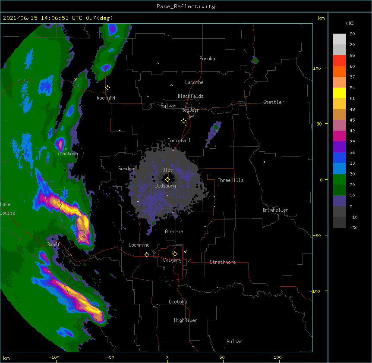Click the ThreeHills label
This screenshot has width=372, height=363.
coord(230,180)
